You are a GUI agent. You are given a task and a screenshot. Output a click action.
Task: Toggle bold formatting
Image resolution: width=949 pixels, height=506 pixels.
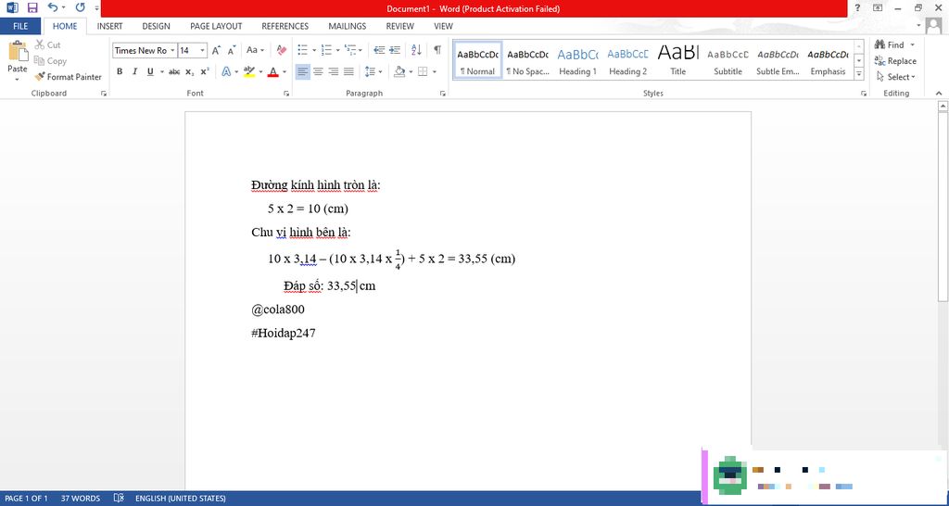pyautogui.click(x=120, y=71)
